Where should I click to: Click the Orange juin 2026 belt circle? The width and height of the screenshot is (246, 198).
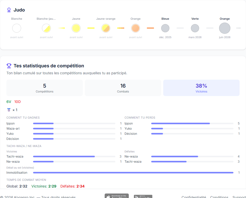pos(225,28)
